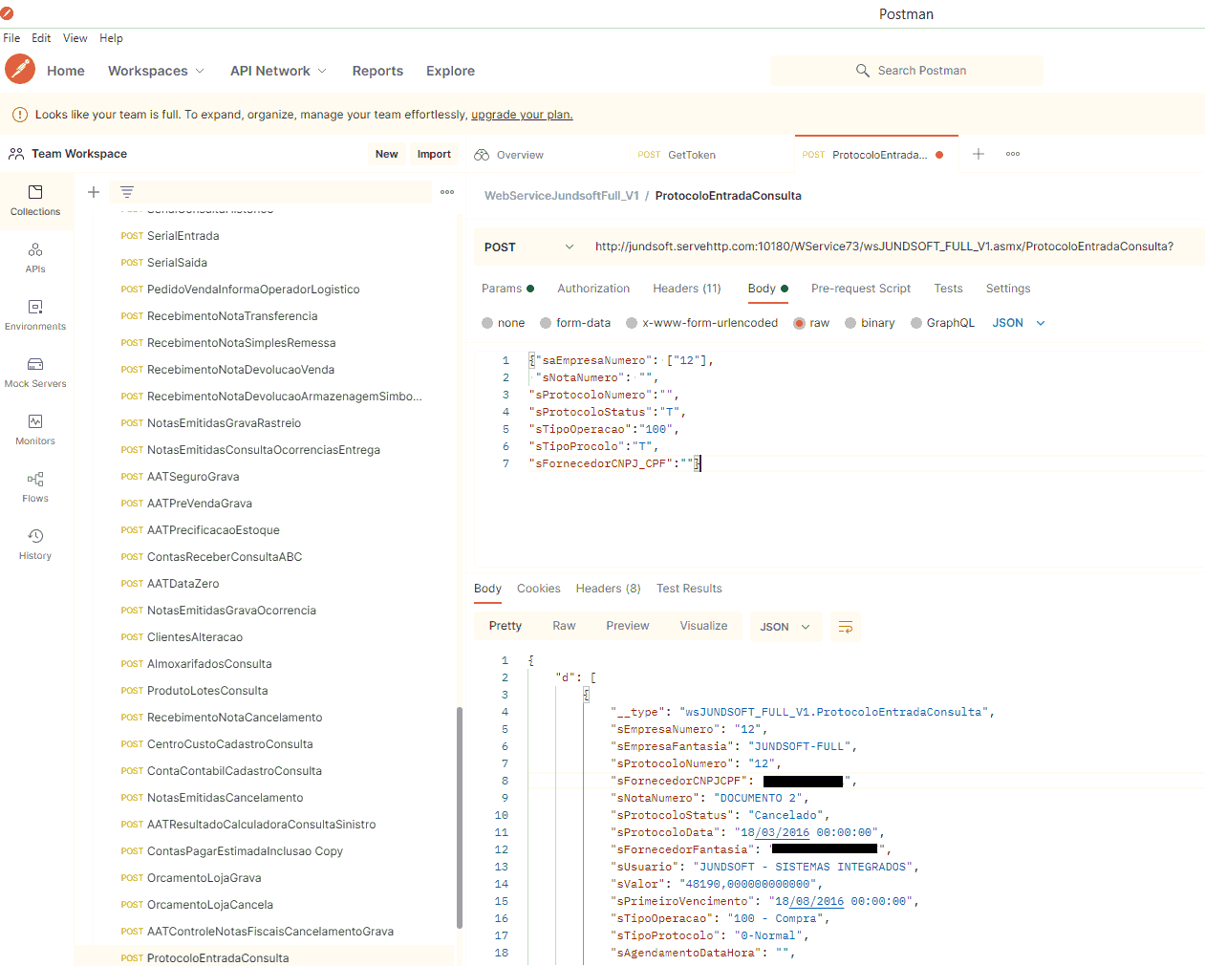The width and height of the screenshot is (1205, 966).
Task: Open the JSON body format dropdown
Action: pos(1019,323)
